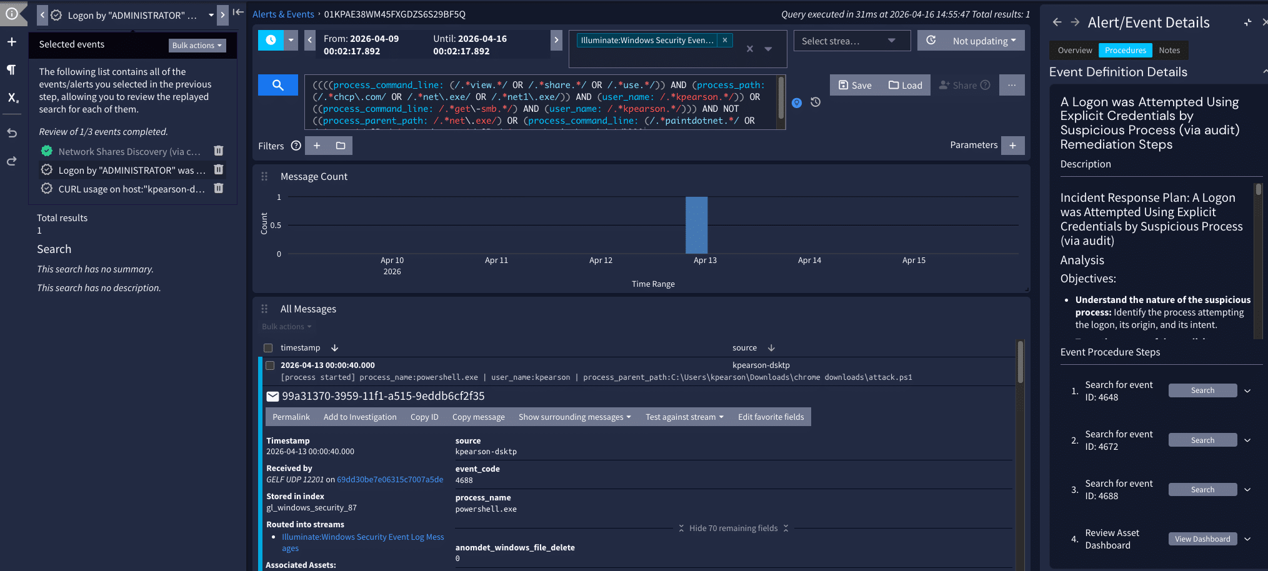The image size is (1268, 571).
Task: Load saved filter via folder icon
Action: [x=341, y=146]
